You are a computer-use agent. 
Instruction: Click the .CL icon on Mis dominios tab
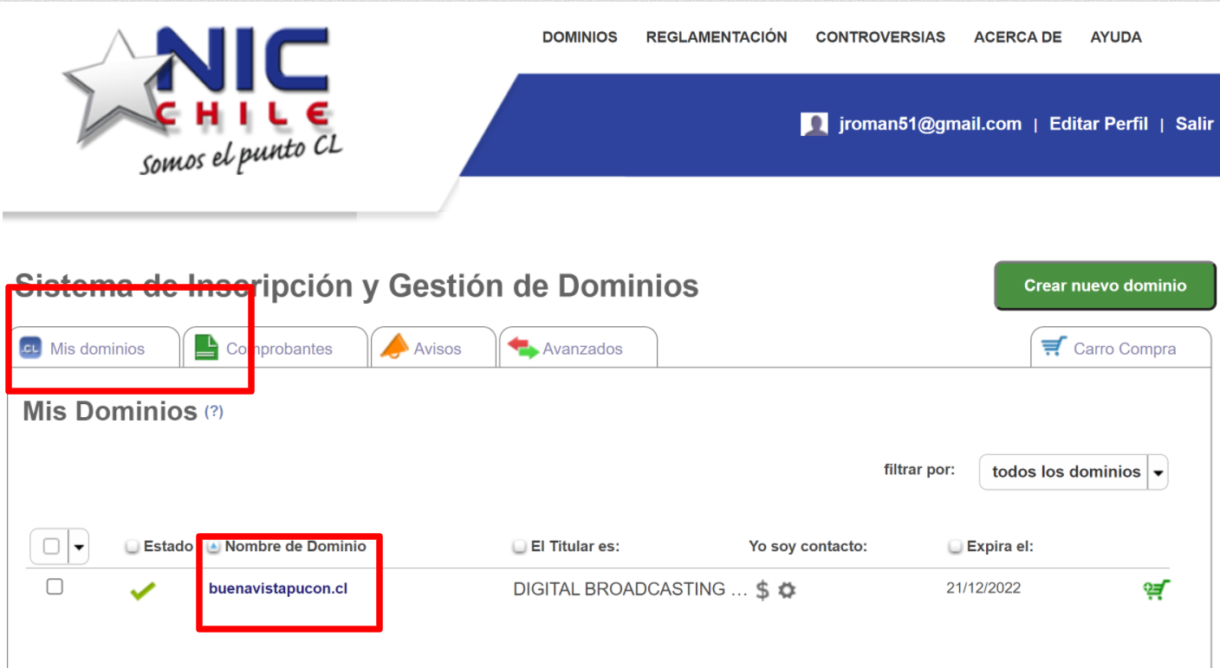[32, 348]
